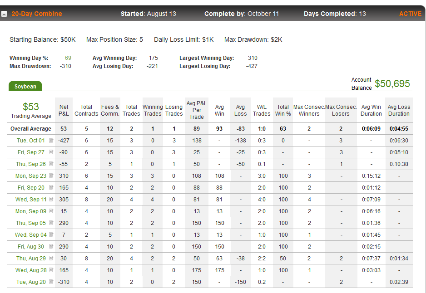Image resolution: width=426 pixels, height=293 pixels.
Task: Click the $50,695 account balance
Action: tap(392, 83)
